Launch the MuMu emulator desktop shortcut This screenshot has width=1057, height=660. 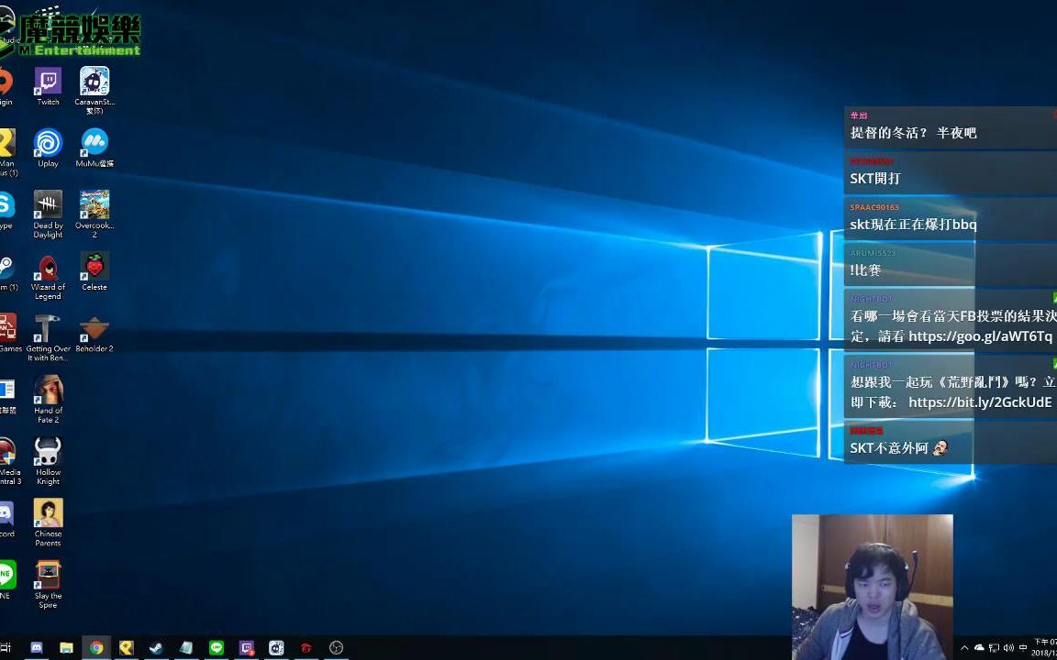pyautogui.click(x=95, y=148)
